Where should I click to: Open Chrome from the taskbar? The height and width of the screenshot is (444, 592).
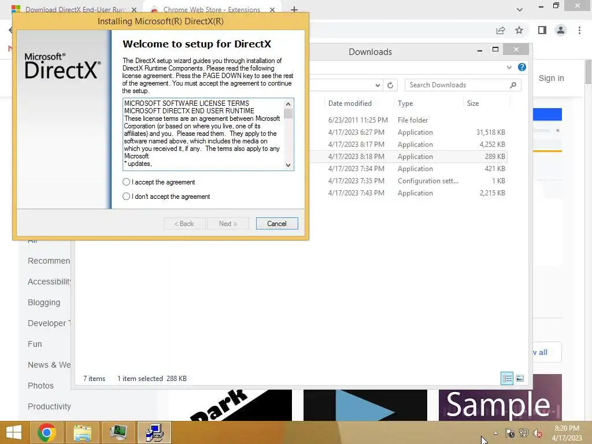pos(46,432)
